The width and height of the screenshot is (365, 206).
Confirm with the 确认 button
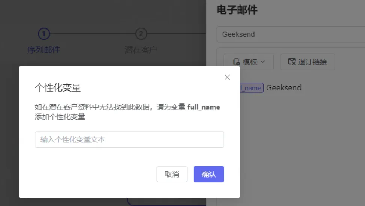click(x=209, y=174)
